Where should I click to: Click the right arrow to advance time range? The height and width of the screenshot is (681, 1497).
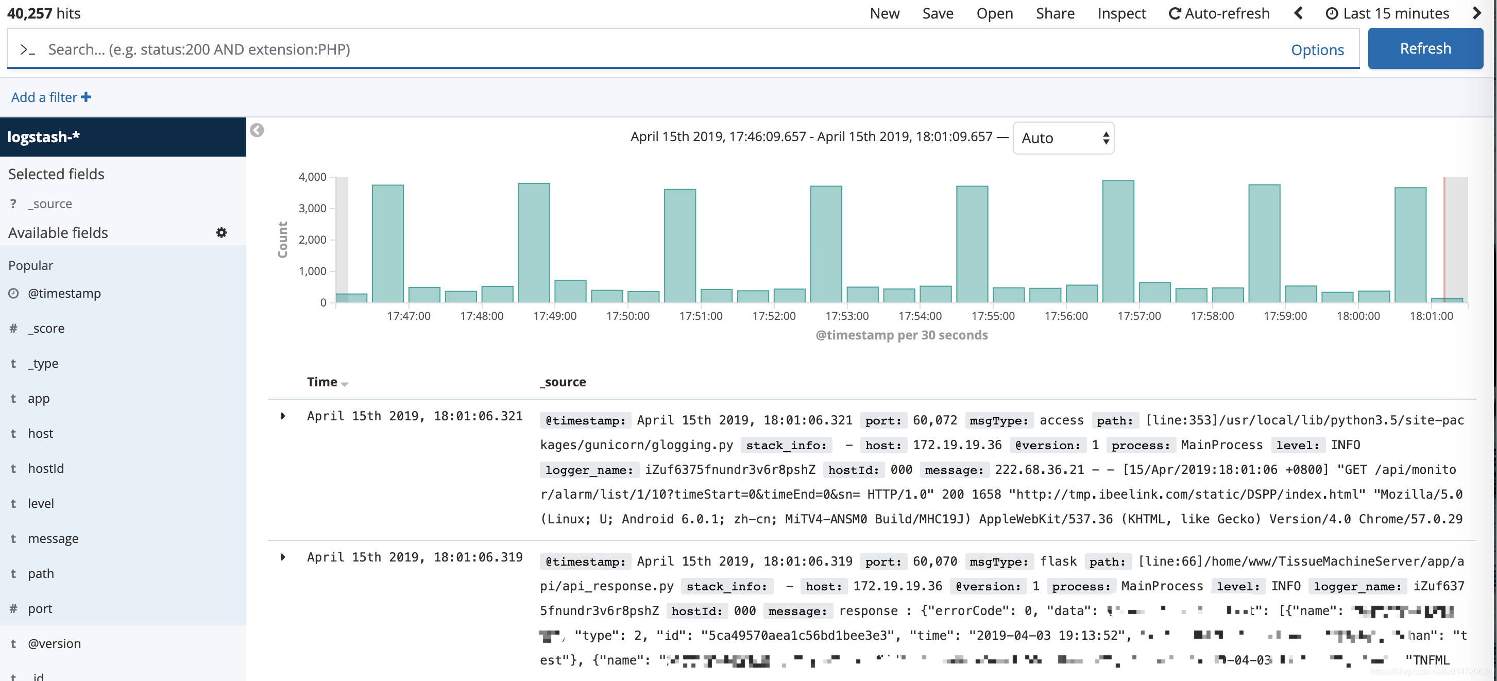pyautogui.click(x=1477, y=13)
